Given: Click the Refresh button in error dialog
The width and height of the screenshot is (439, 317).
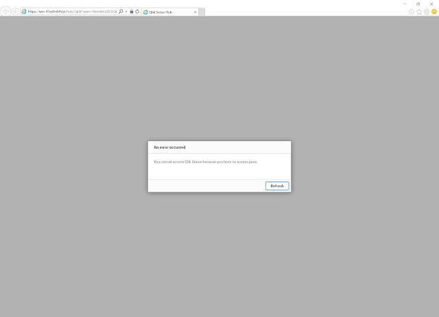Looking at the screenshot, I should [277, 186].
